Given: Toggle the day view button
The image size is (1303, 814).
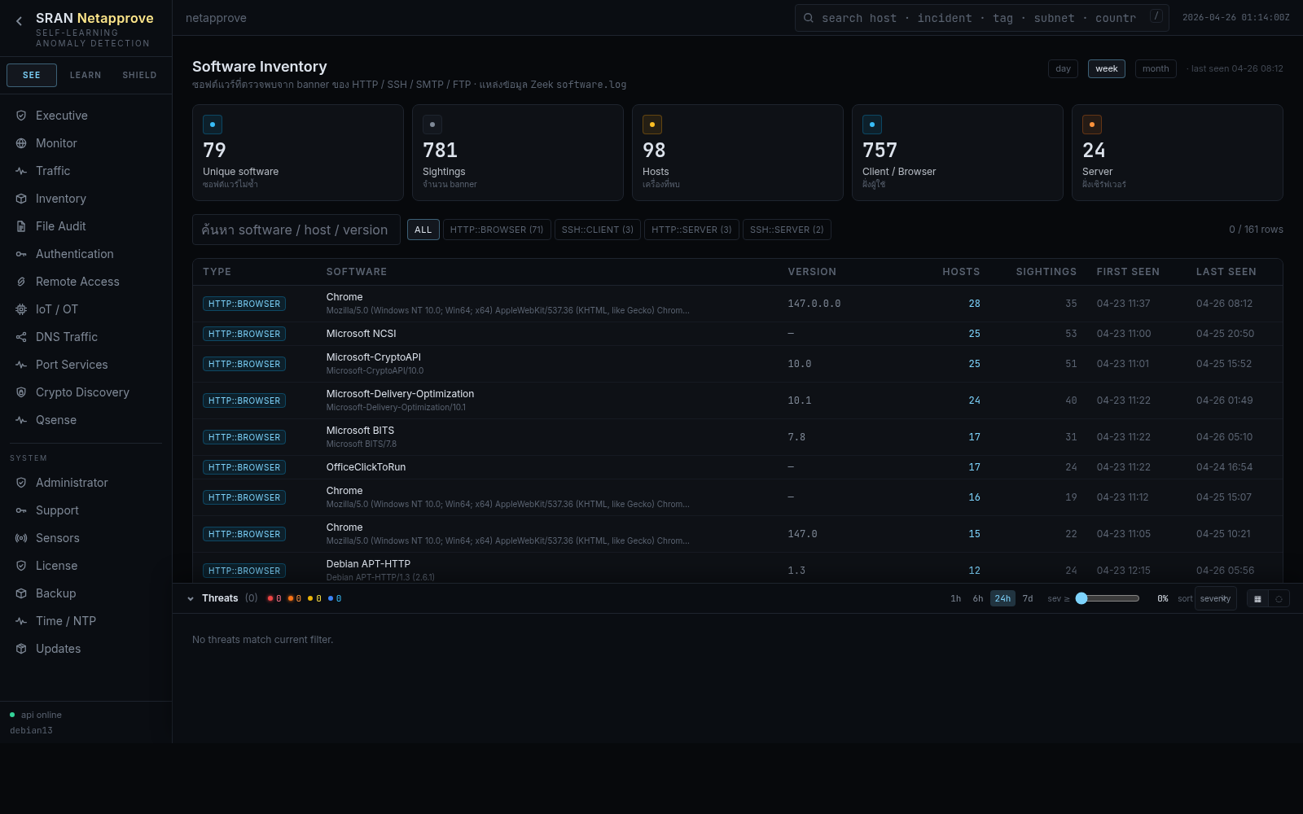Looking at the screenshot, I should tap(1062, 68).
